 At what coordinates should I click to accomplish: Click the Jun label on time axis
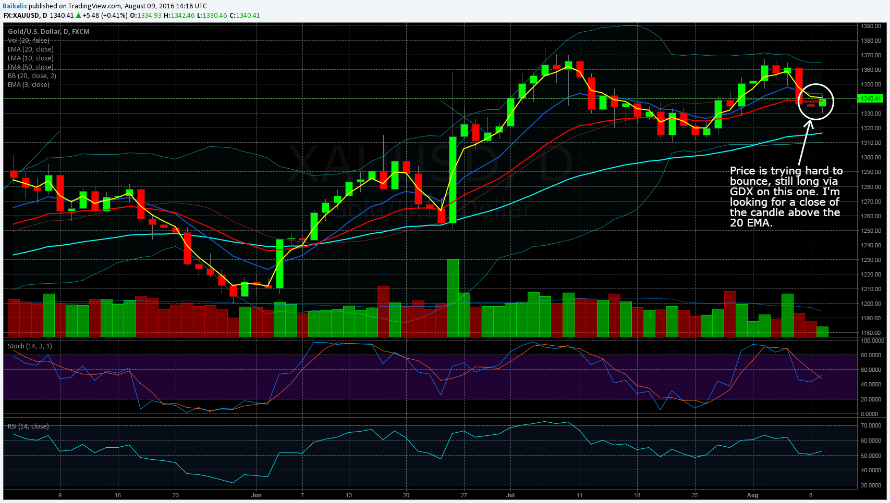click(x=256, y=495)
